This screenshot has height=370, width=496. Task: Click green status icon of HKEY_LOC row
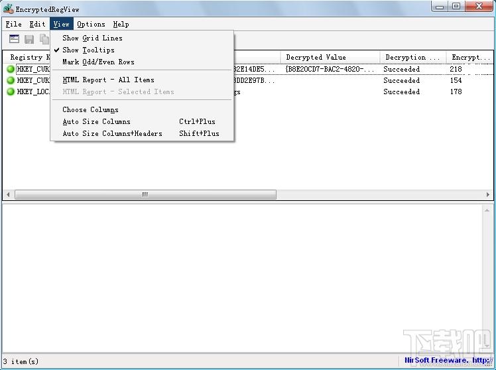pos(11,92)
